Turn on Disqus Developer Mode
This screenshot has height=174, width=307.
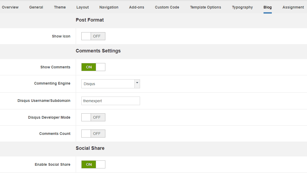coord(93,117)
